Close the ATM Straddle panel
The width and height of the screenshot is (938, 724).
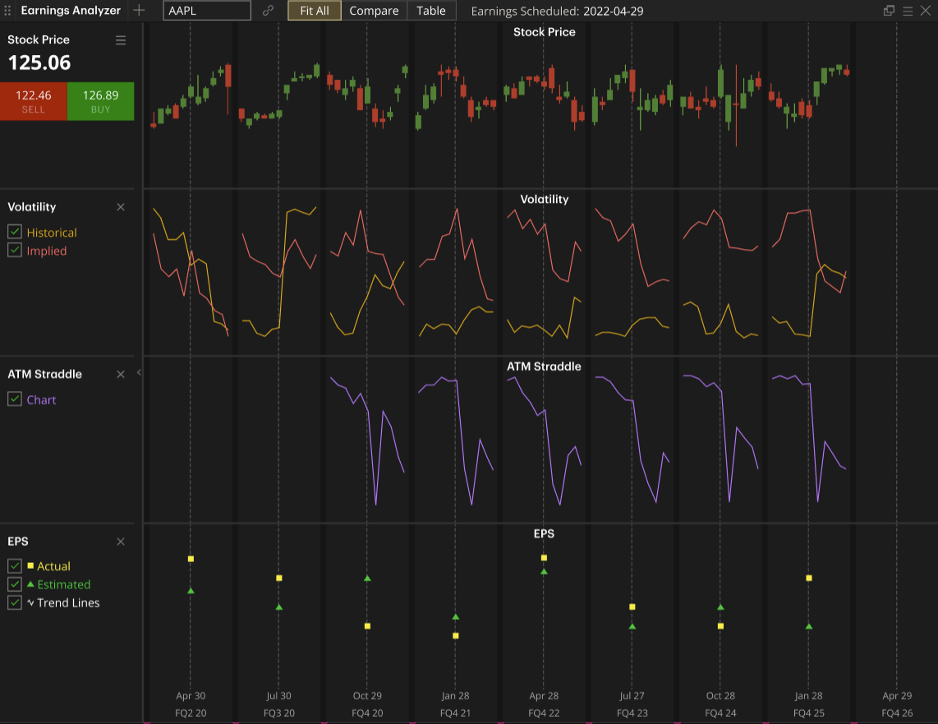(x=120, y=374)
